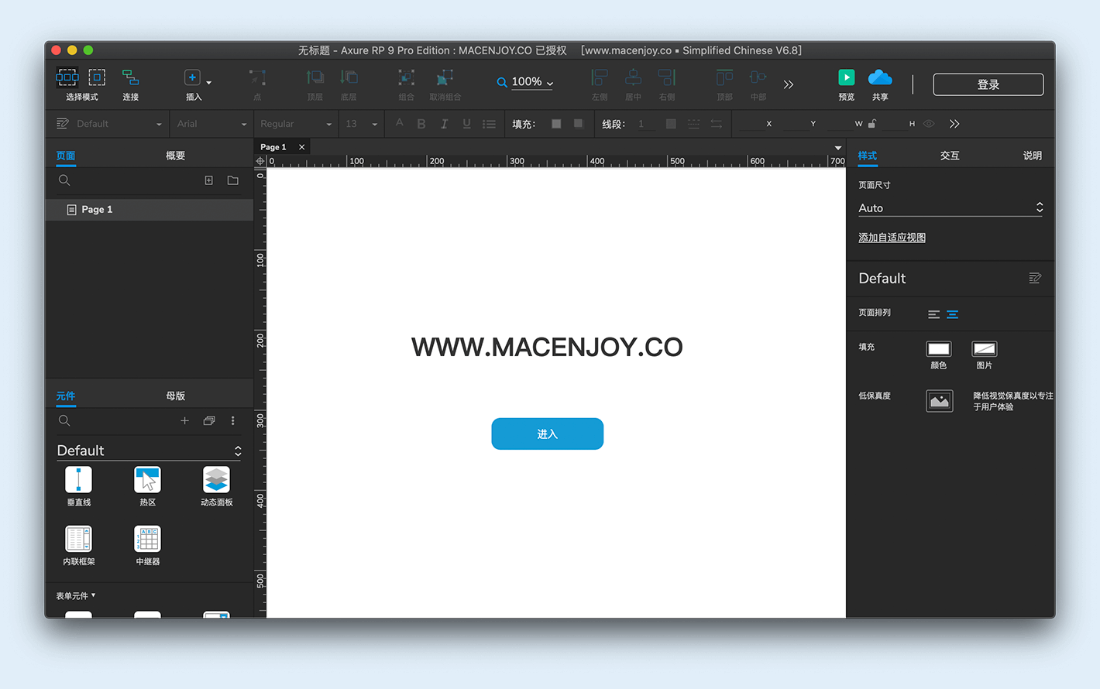Toggle bold text formatting
The height and width of the screenshot is (689, 1100).
pyautogui.click(x=421, y=123)
